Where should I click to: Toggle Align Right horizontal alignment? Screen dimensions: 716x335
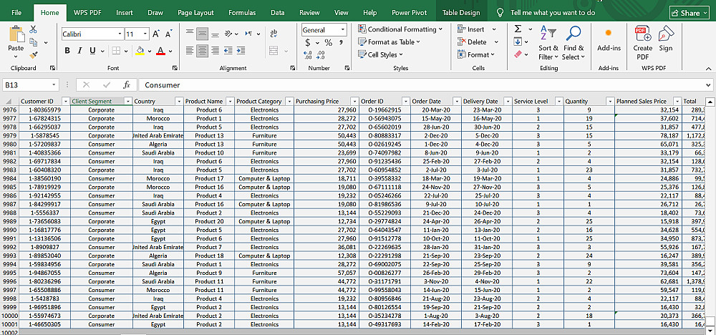coord(215,50)
